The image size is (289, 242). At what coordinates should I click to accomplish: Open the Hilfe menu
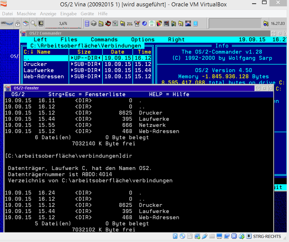pyautogui.click(x=103, y=14)
